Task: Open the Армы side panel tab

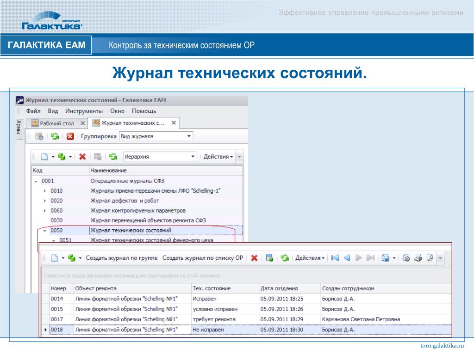Action: point(19,129)
